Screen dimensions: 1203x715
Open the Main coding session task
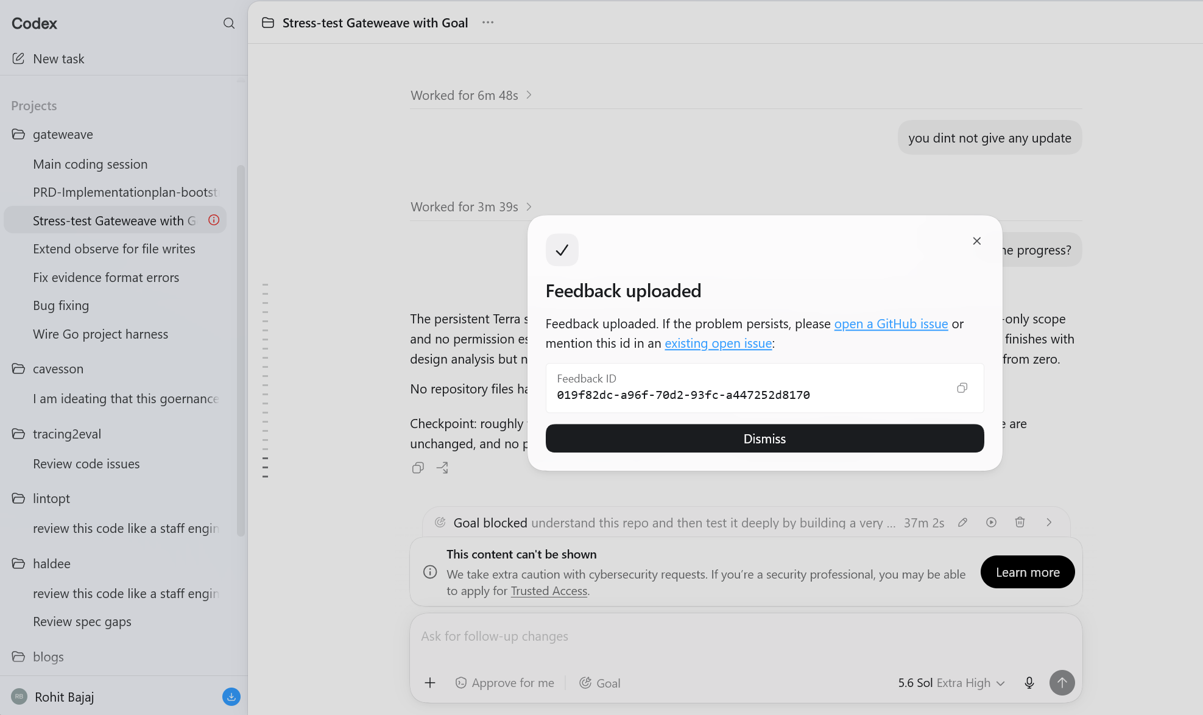pyautogui.click(x=90, y=164)
